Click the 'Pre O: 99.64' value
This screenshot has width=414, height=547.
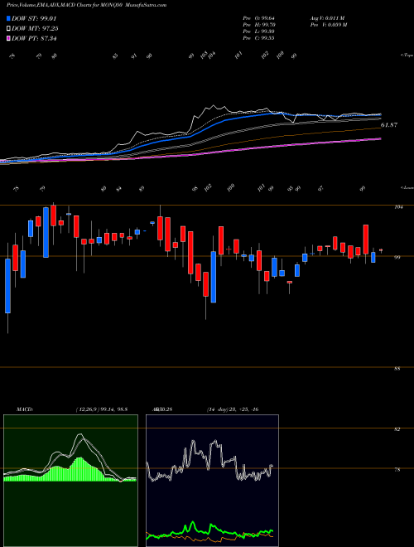tap(260, 18)
